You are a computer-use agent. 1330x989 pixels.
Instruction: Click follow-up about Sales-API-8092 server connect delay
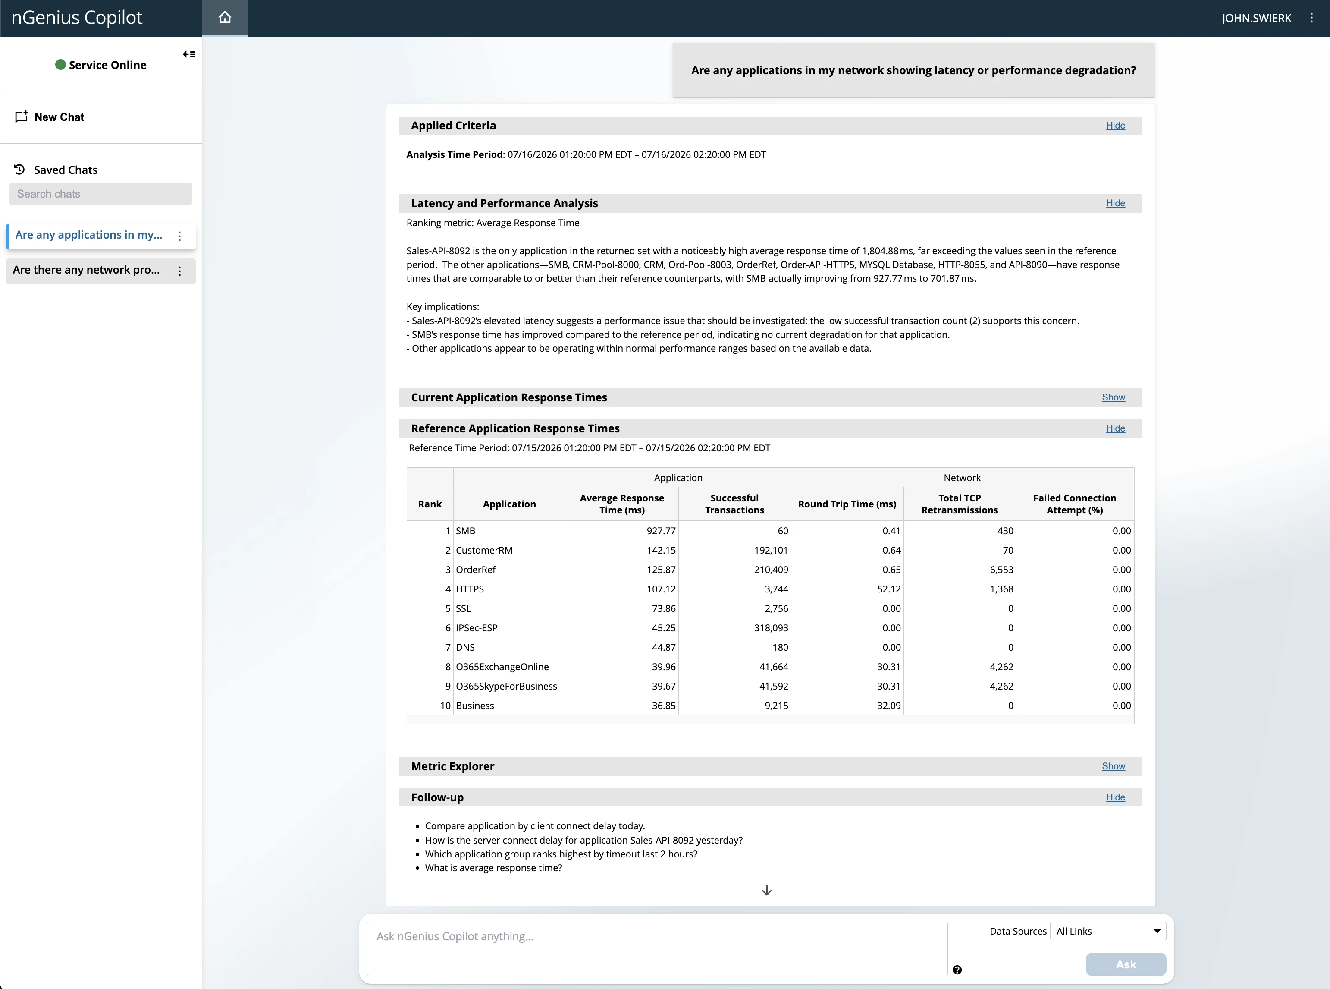point(584,841)
